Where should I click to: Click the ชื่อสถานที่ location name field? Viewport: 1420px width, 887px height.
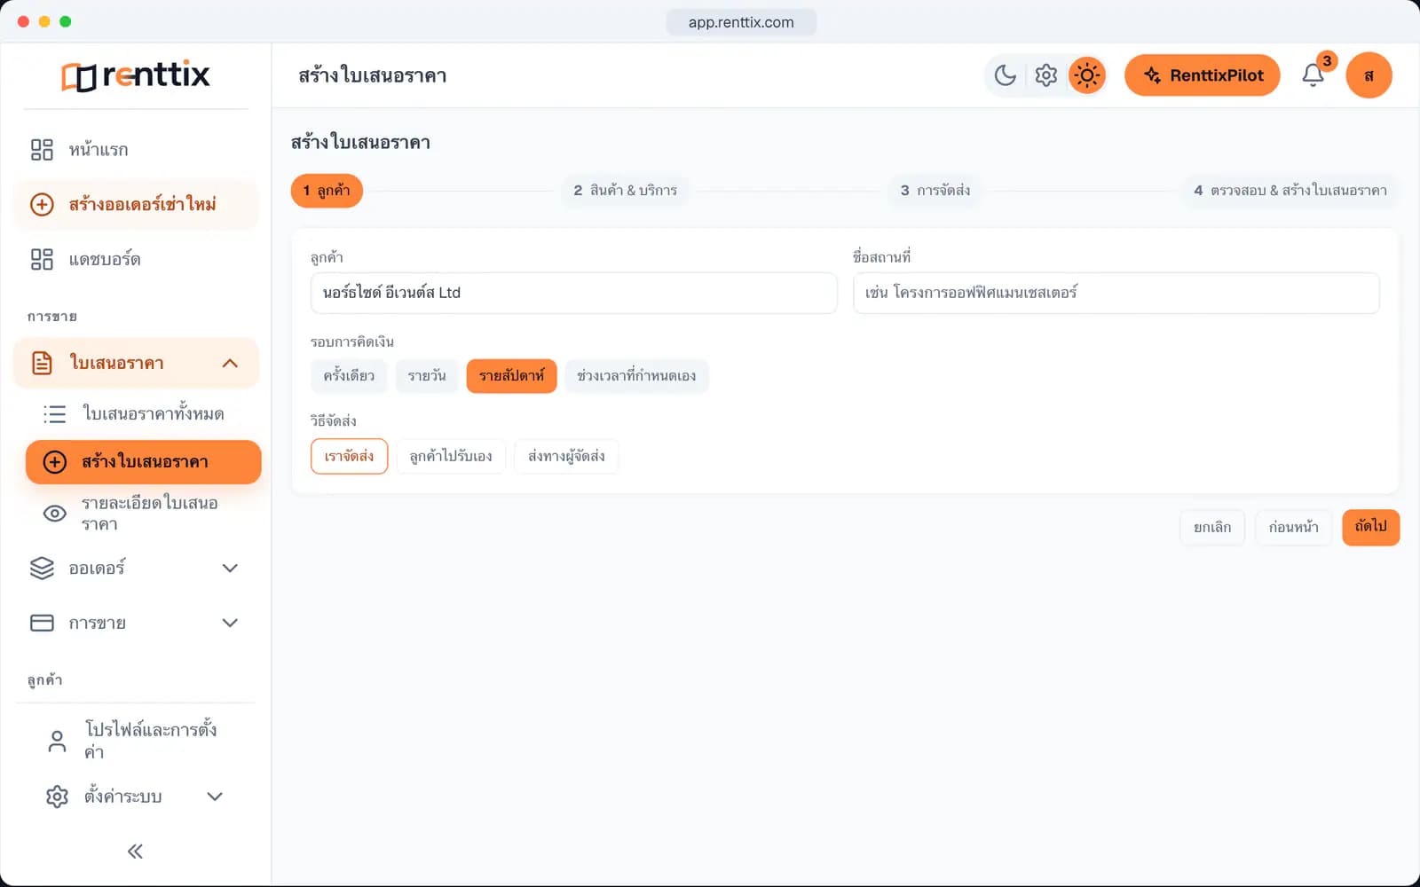click(x=1116, y=293)
